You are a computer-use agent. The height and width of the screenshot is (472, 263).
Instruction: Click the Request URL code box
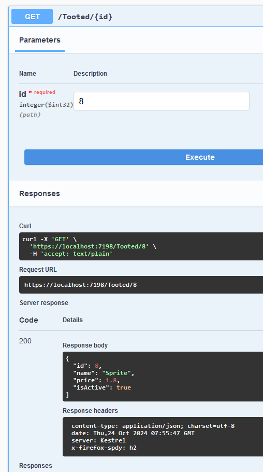coord(141,285)
